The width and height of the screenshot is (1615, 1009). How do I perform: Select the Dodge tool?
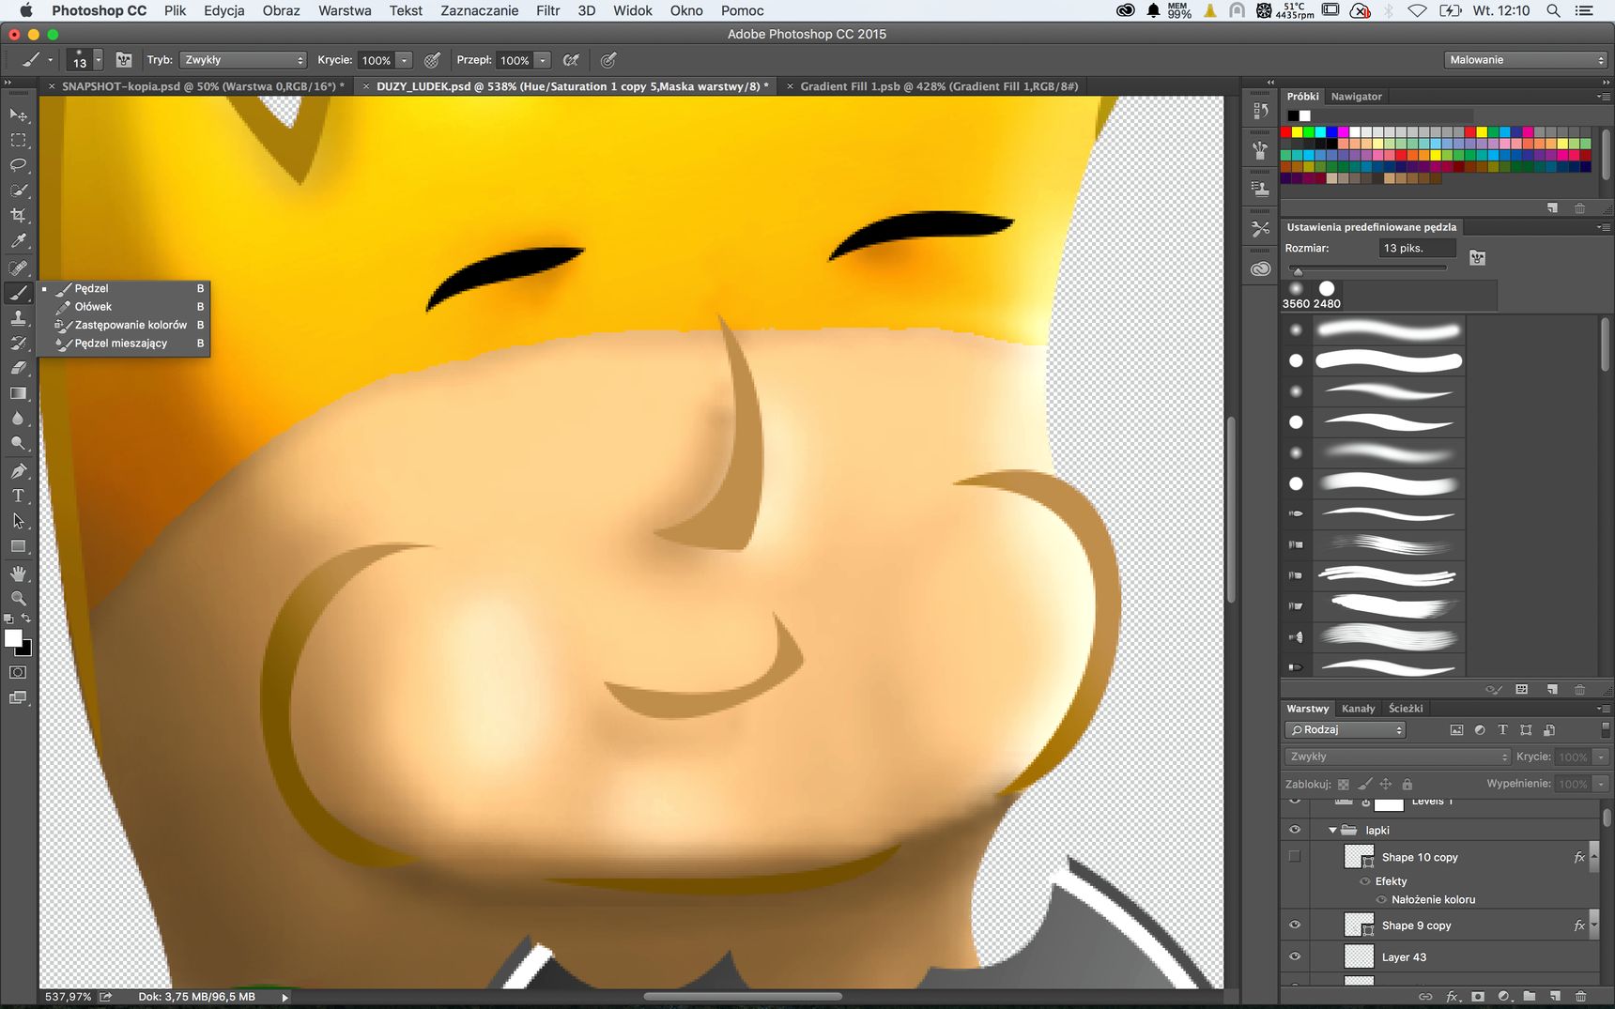19,445
